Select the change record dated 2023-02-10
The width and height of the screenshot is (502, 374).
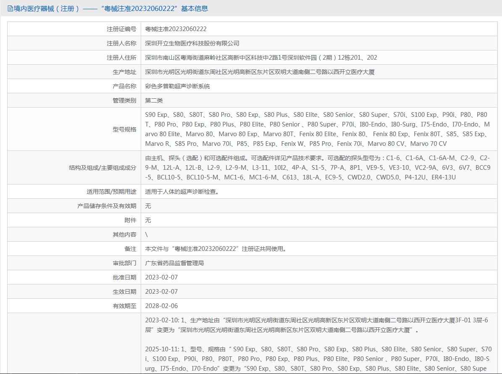(317, 325)
